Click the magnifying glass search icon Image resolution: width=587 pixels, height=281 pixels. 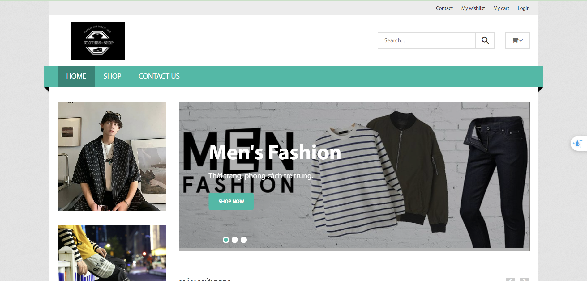485,40
